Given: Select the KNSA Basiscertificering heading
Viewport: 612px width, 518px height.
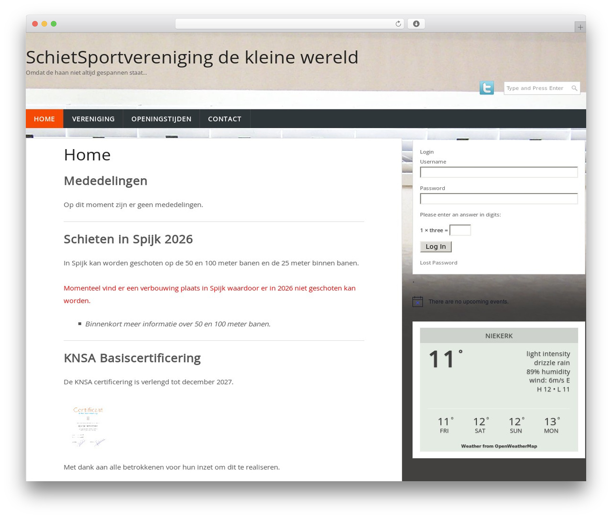Looking at the screenshot, I should coord(132,358).
